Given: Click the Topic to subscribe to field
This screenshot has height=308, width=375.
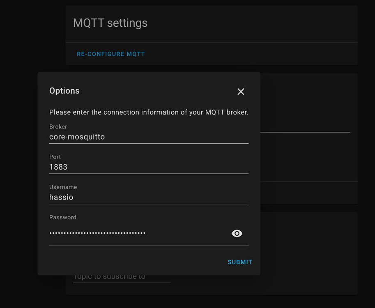Looking at the screenshot, I should click(x=122, y=276).
